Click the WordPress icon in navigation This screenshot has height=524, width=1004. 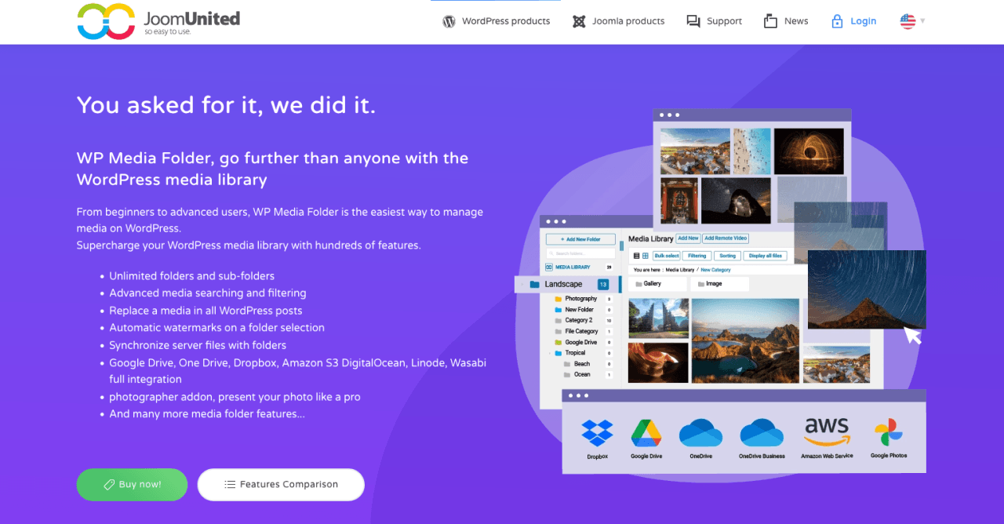[x=449, y=21]
